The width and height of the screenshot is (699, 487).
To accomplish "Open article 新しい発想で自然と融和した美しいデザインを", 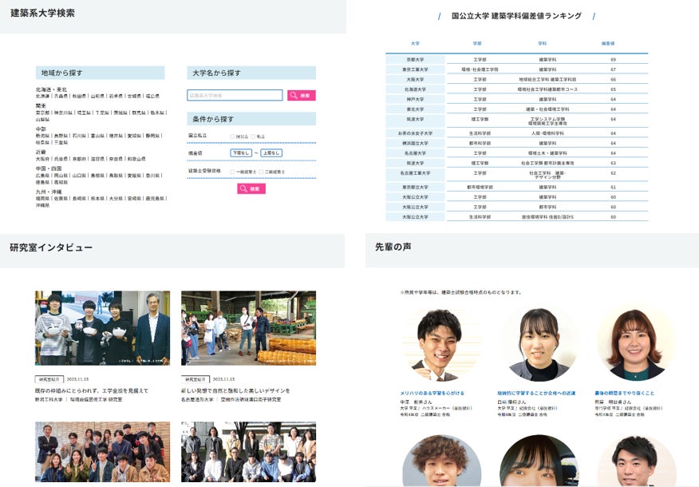I will [x=235, y=390].
